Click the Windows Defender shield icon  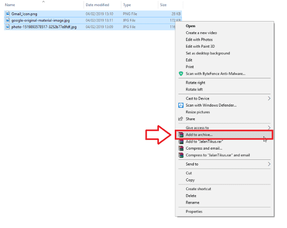click(181, 105)
